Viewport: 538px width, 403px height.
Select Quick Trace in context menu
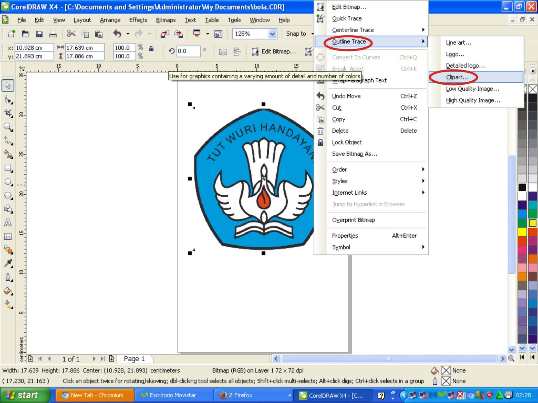point(371,18)
